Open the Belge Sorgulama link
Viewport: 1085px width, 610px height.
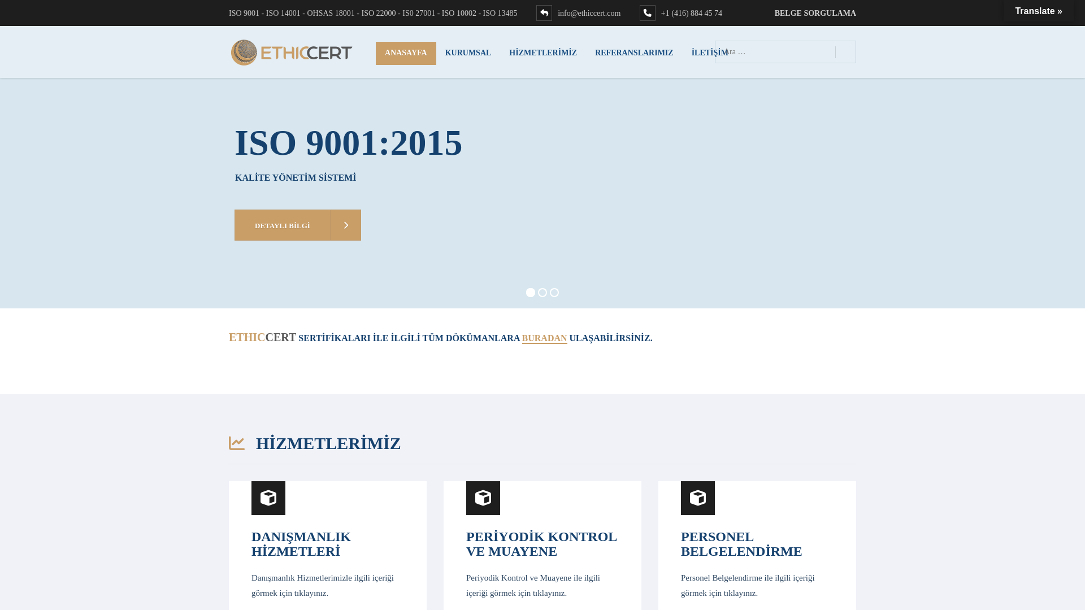point(815,13)
